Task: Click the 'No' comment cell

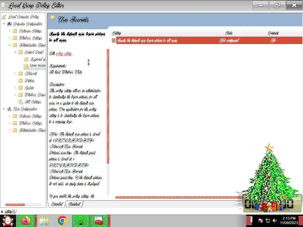Action: (x=273, y=40)
